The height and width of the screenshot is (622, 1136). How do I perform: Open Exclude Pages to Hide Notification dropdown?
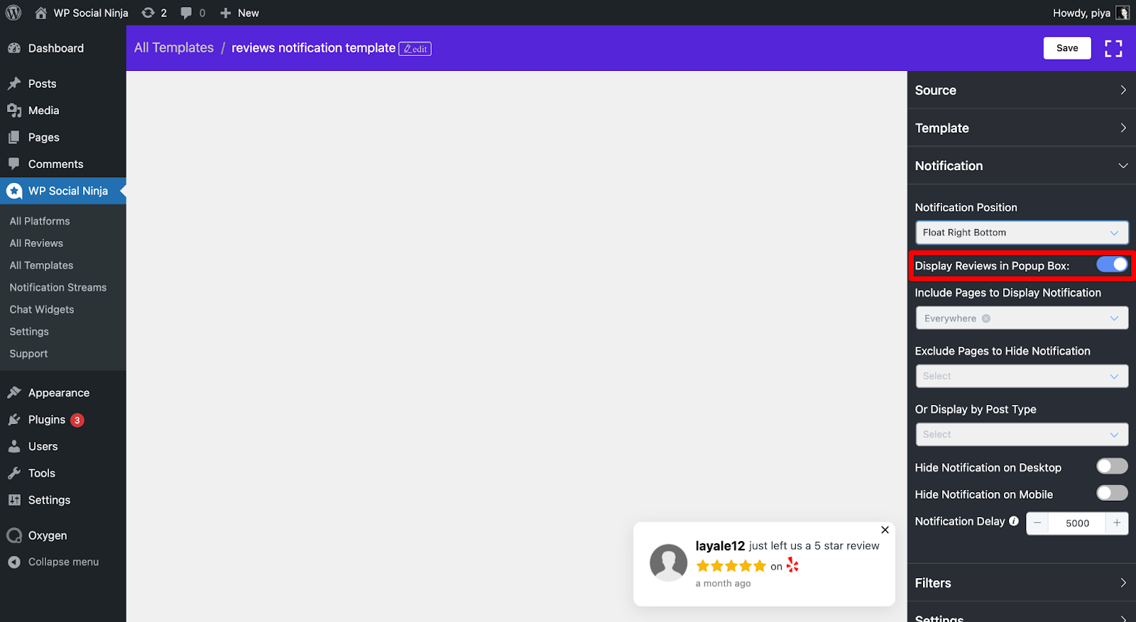pos(1022,376)
